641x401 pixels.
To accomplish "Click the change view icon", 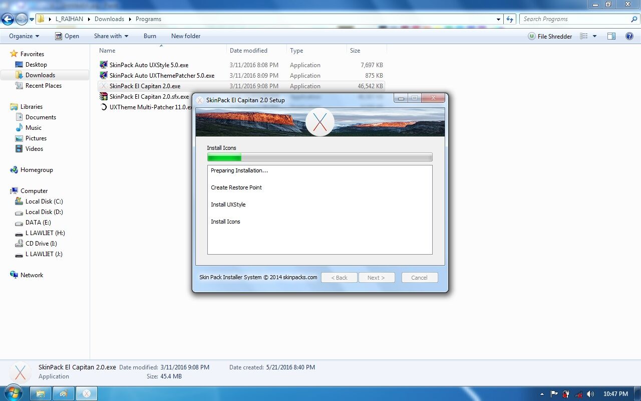I will pyautogui.click(x=583, y=36).
